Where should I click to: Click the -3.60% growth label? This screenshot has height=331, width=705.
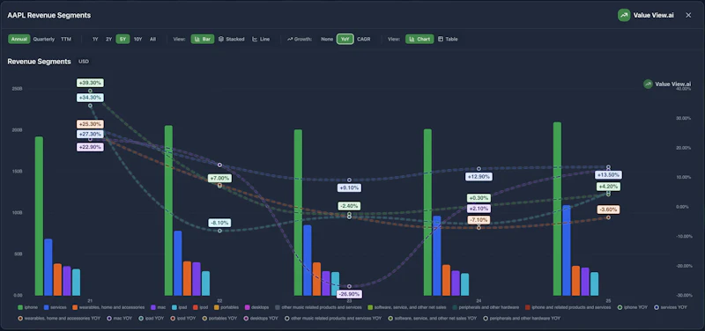[608, 210]
